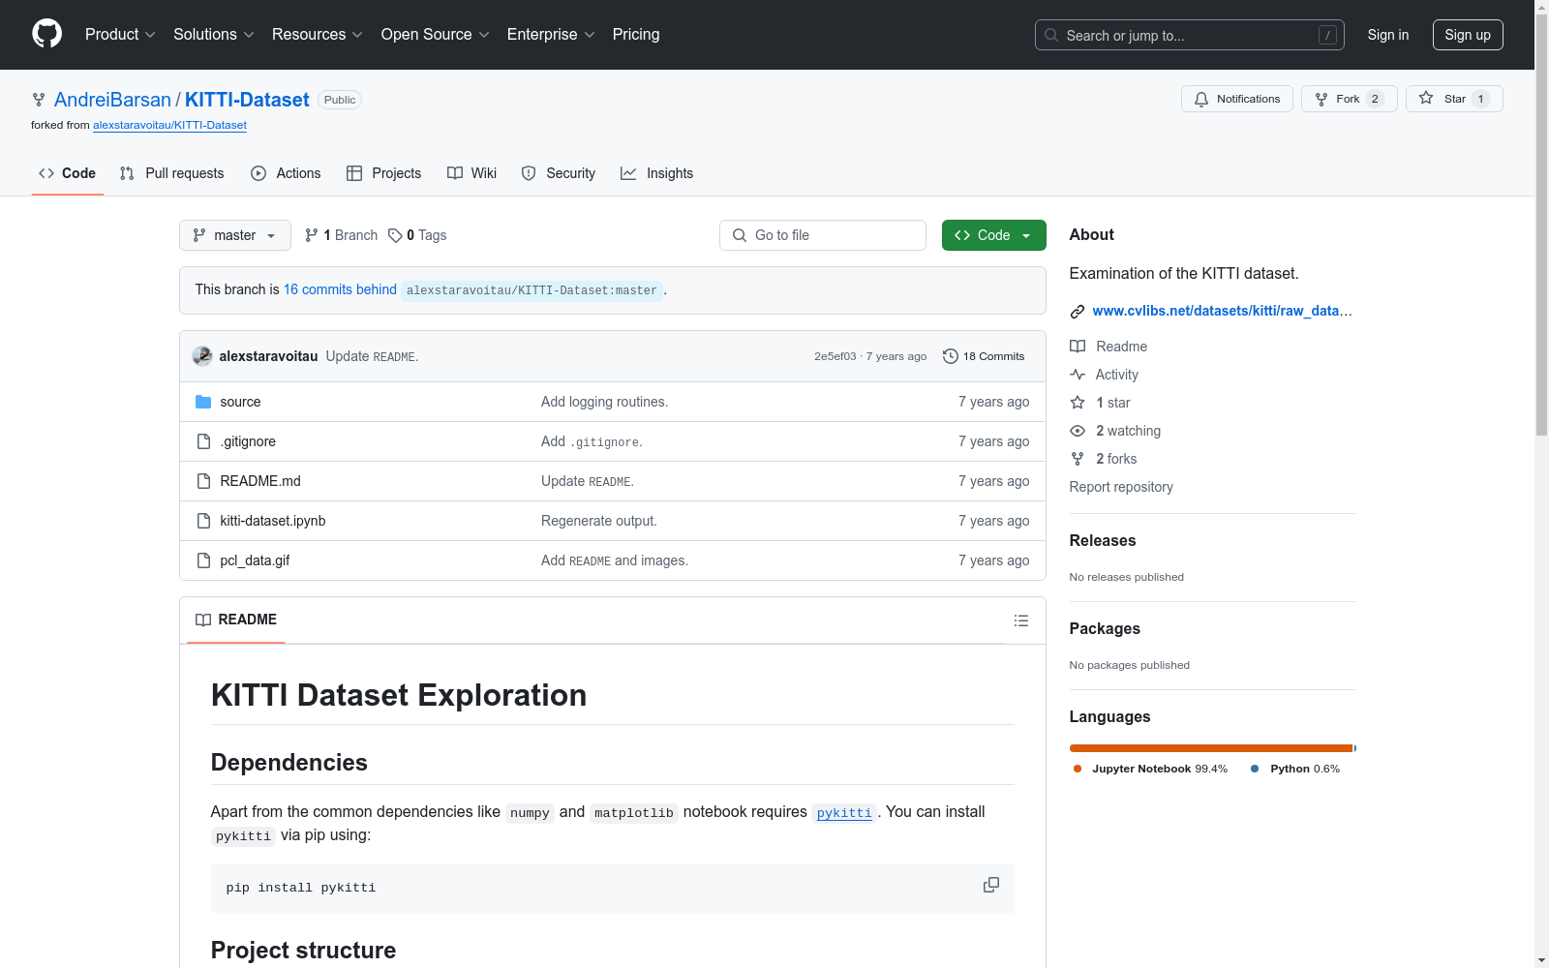Open the 'Add logging routines.' commit message
Viewport: 1549px width, 968px height.
click(604, 402)
